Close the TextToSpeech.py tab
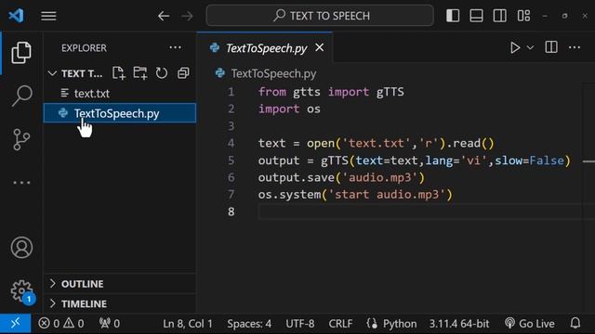The height and width of the screenshot is (334, 595). pyautogui.click(x=320, y=47)
